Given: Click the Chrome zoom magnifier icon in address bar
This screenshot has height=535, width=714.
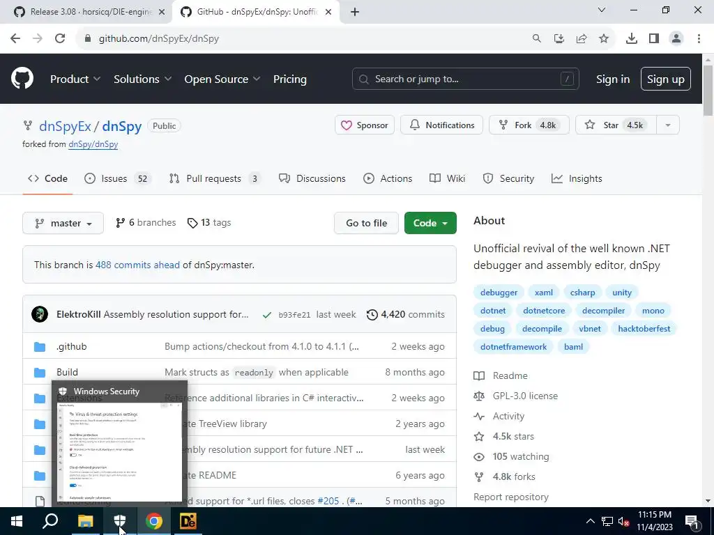Looking at the screenshot, I should 537,39.
